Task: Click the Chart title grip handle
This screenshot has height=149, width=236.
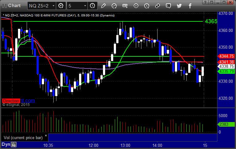Action: click(x=5, y=6)
